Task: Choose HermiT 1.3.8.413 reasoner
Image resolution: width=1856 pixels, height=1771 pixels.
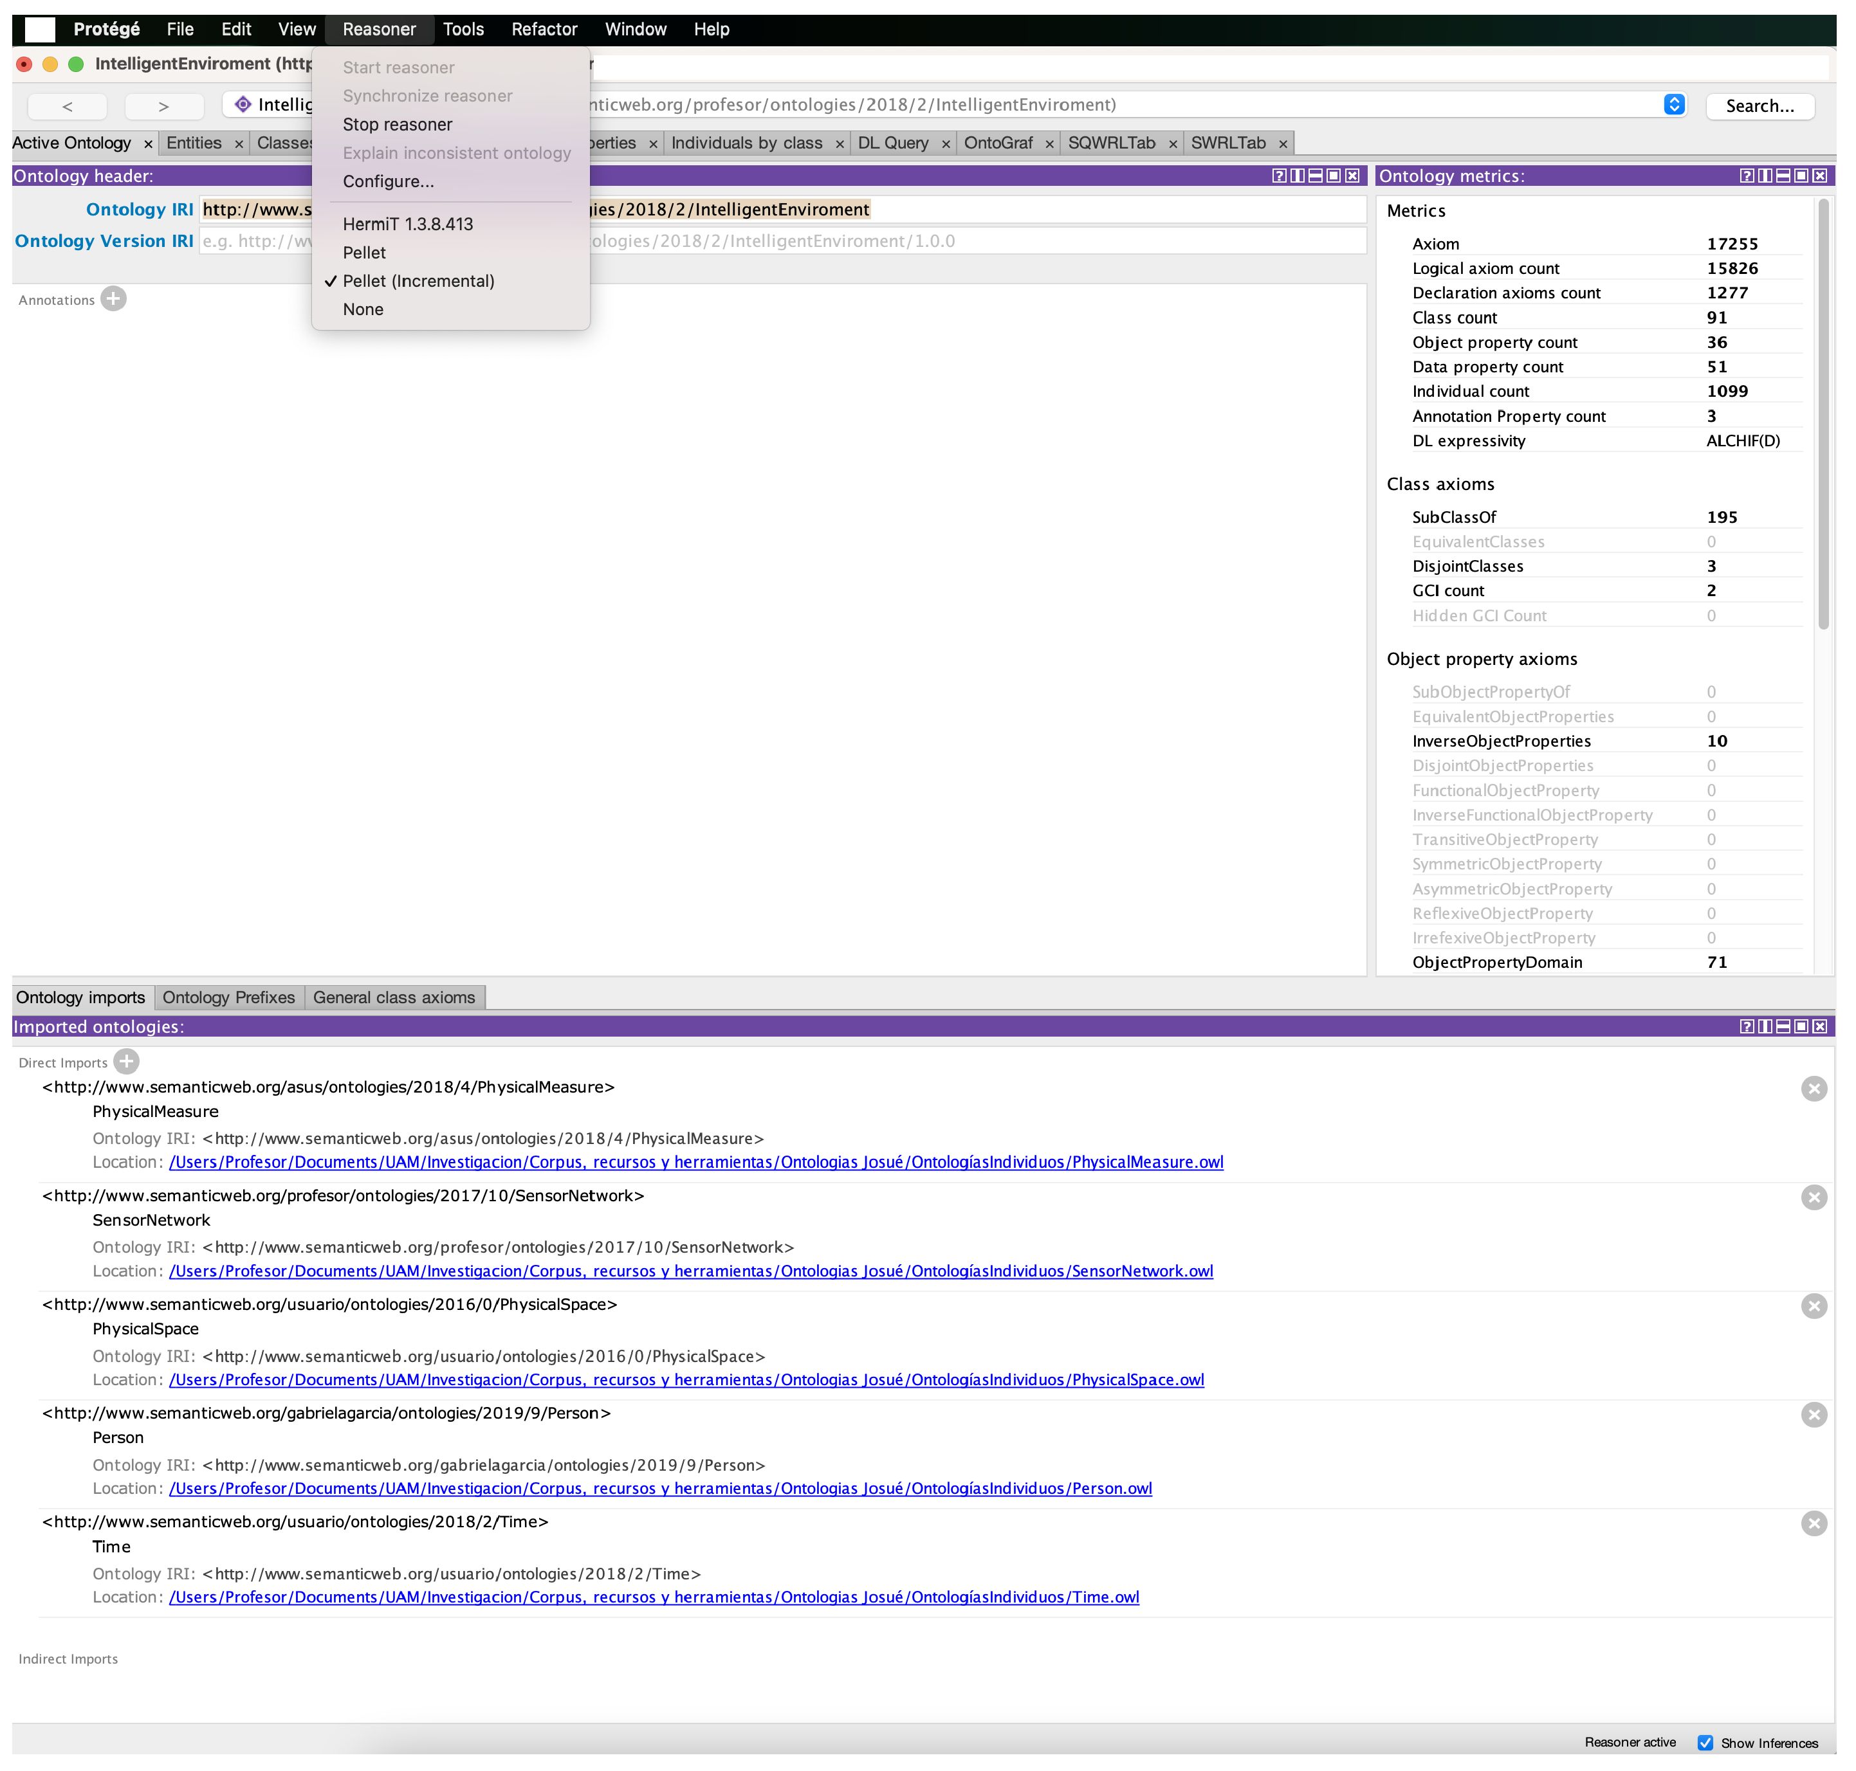Action: (x=408, y=224)
